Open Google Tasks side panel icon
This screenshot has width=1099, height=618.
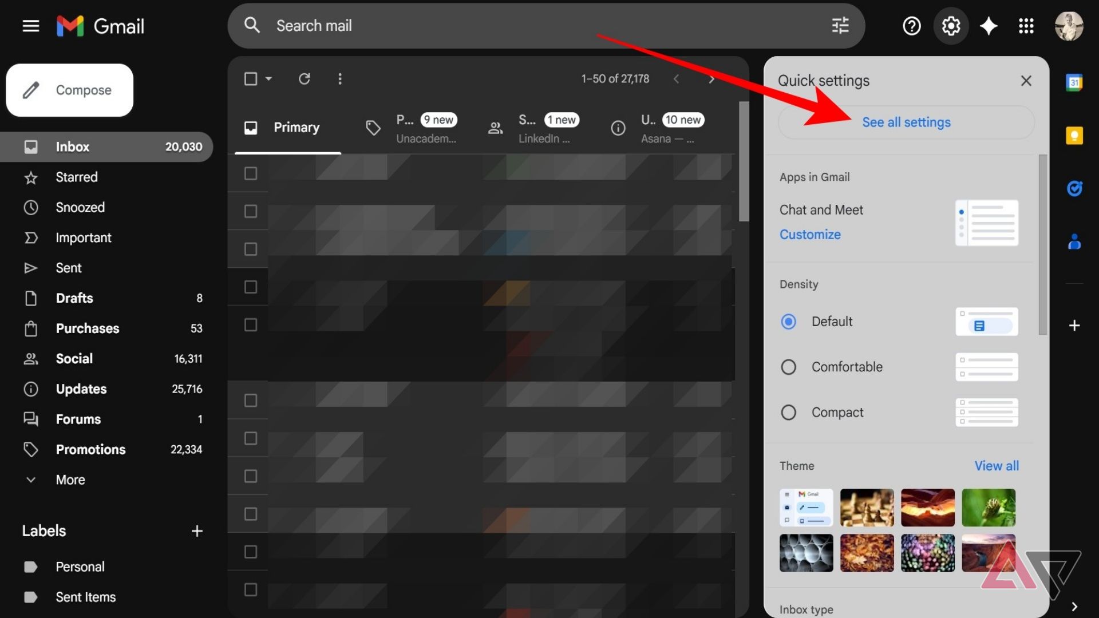[1074, 188]
